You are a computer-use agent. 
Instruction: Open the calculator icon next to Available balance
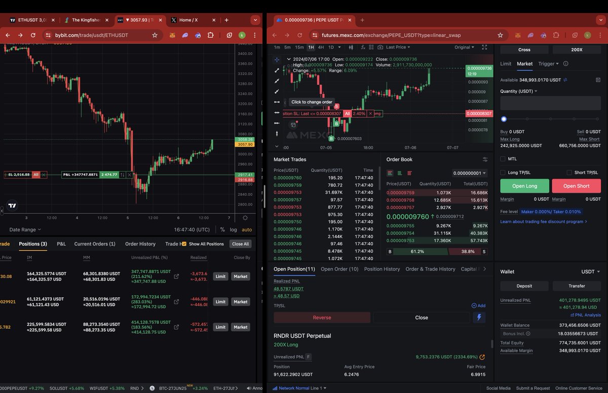(x=598, y=80)
